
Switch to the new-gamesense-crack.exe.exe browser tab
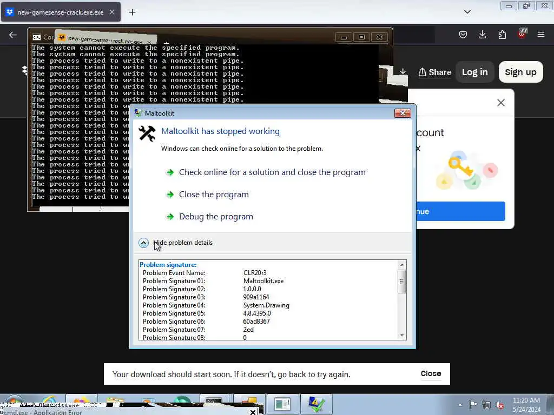[x=61, y=12]
